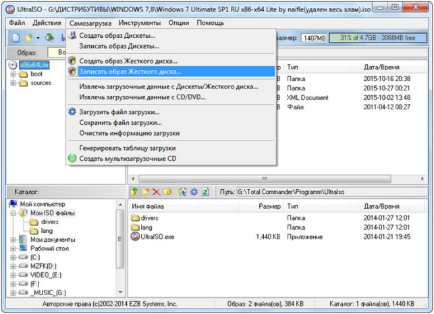The width and height of the screenshot is (434, 314).
Task: Click the red X delete icon
Action: point(157,192)
